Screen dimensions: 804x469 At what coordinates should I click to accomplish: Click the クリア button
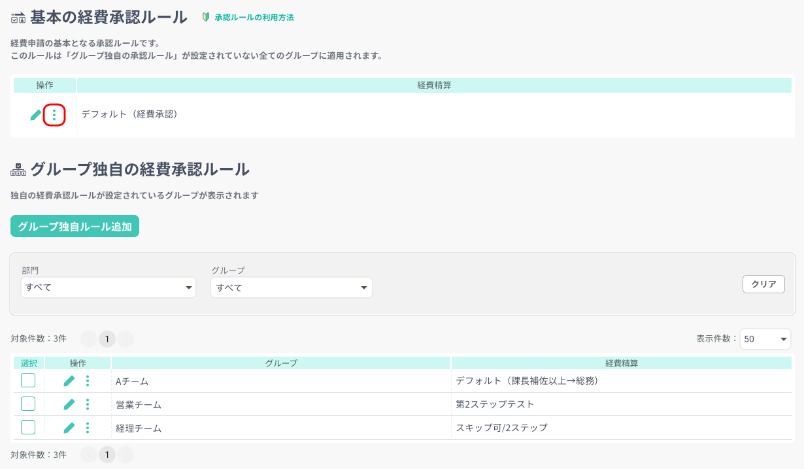(763, 284)
